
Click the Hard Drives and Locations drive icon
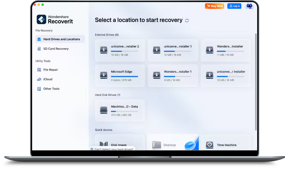tap(39, 39)
